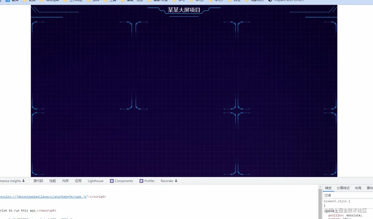Viewport: 373px width, 219px height.
Task: Switch to the 性能 tab
Action: coord(53,181)
